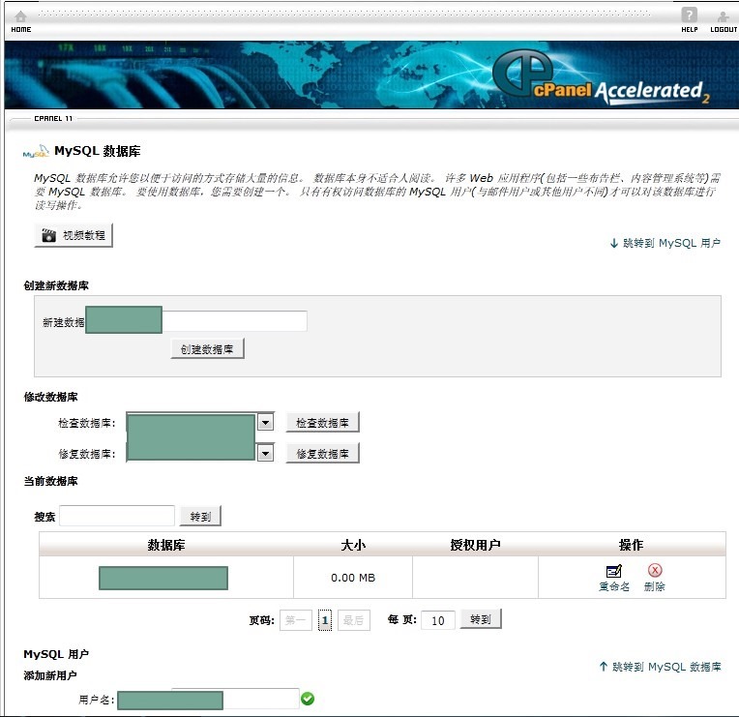Click the 创建数据库 button
This screenshot has height=717, width=739.
207,349
